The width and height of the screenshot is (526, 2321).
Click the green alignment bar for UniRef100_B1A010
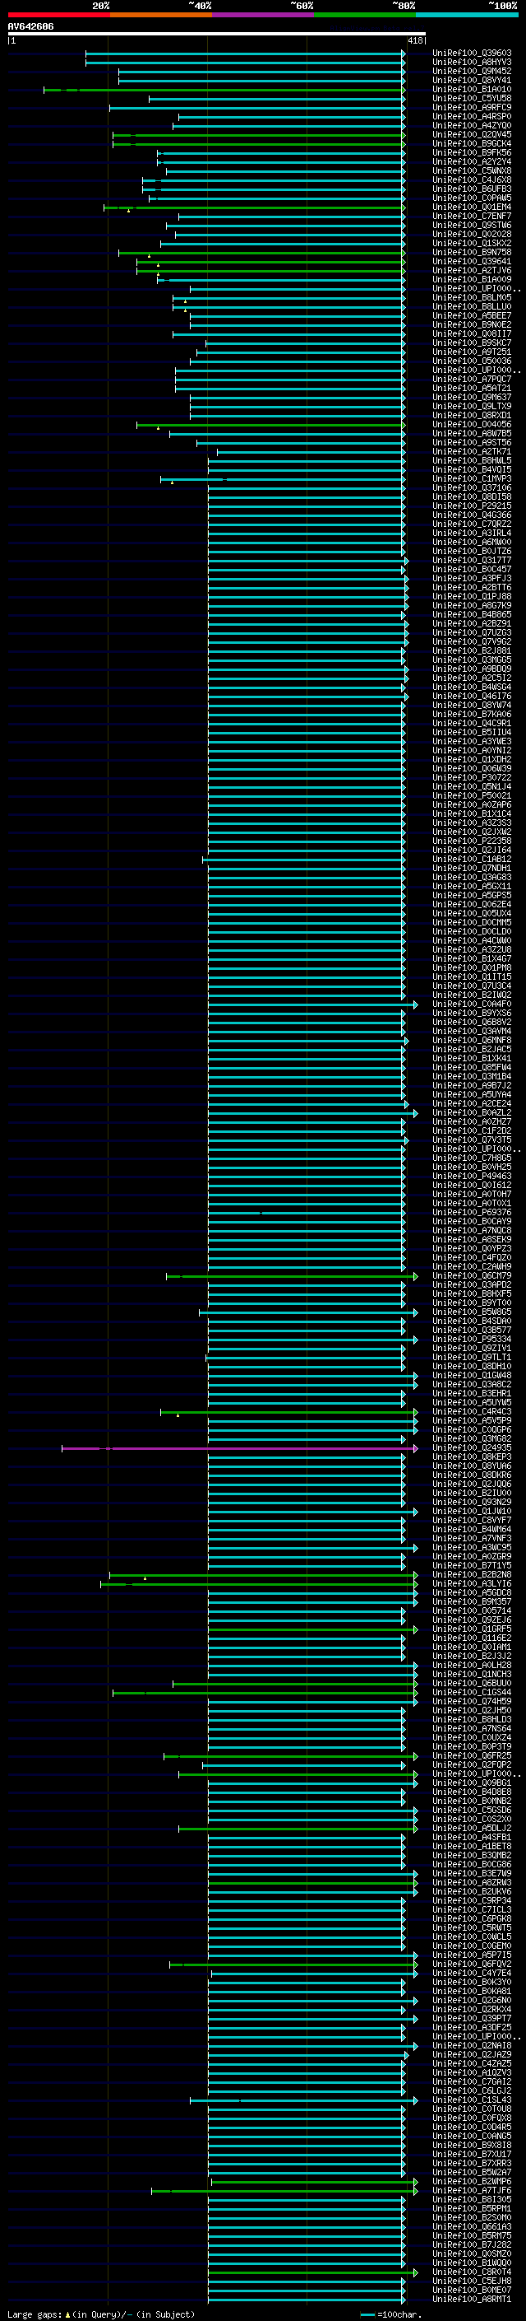[225, 90]
